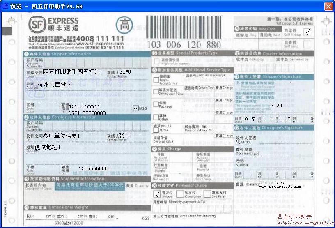The height and width of the screenshot is (228, 335).
Task: Click hotline number 4008 111 111
Action: click(x=100, y=39)
